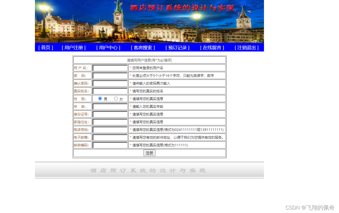Focus the 真实姓名 real name field

click(110, 91)
